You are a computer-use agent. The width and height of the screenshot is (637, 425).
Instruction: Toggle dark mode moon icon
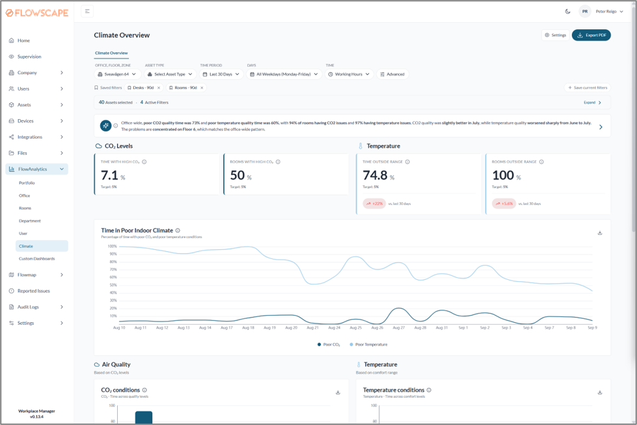click(x=567, y=11)
